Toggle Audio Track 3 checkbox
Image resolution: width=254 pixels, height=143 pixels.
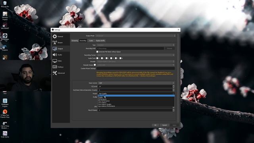(x=106, y=58)
